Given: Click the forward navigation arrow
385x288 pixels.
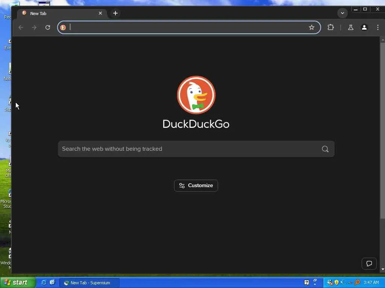Looking at the screenshot, I should click(34, 27).
